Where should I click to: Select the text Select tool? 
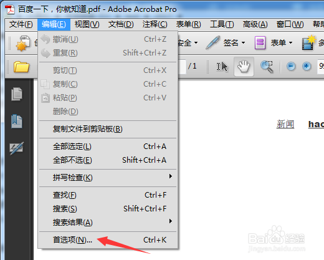coord(222,67)
